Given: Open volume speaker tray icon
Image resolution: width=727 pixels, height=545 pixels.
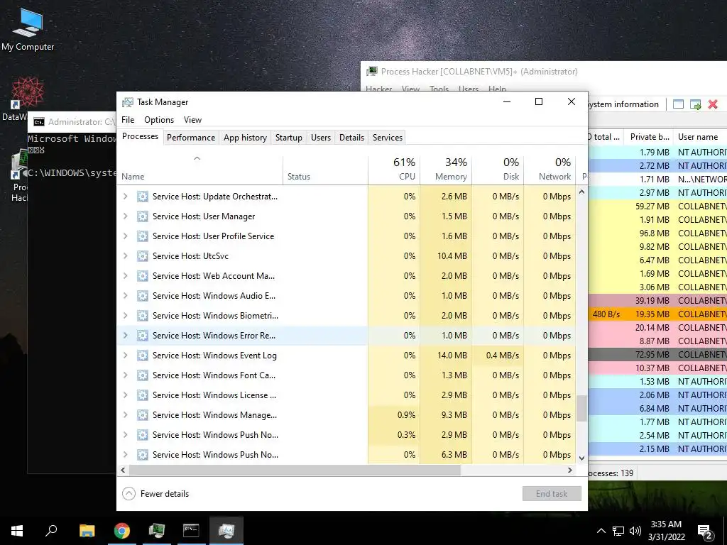Looking at the screenshot, I should coord(635,531).
